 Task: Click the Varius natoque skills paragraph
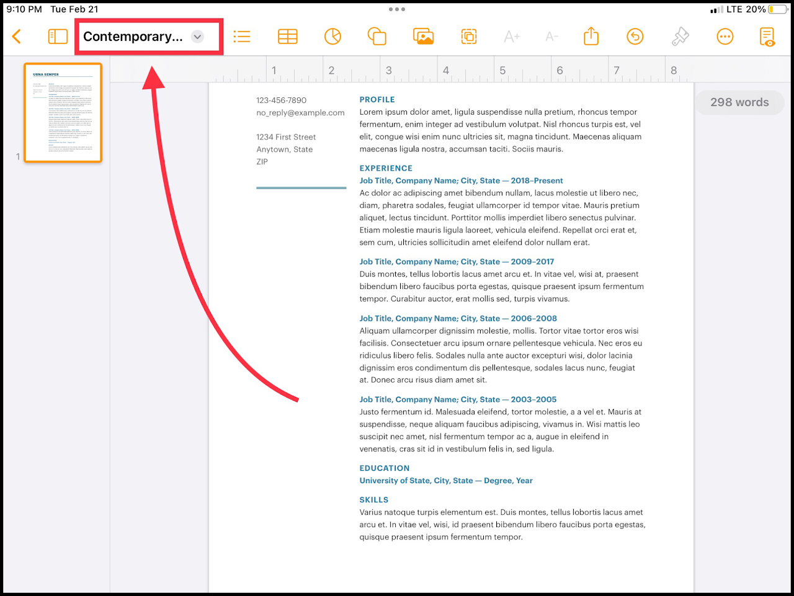coord(502,525)
